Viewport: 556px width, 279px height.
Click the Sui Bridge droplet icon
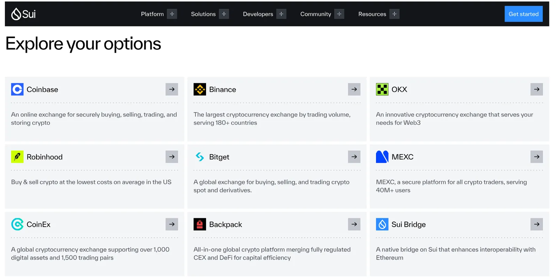pyautogui.click(x=382, y=225)
